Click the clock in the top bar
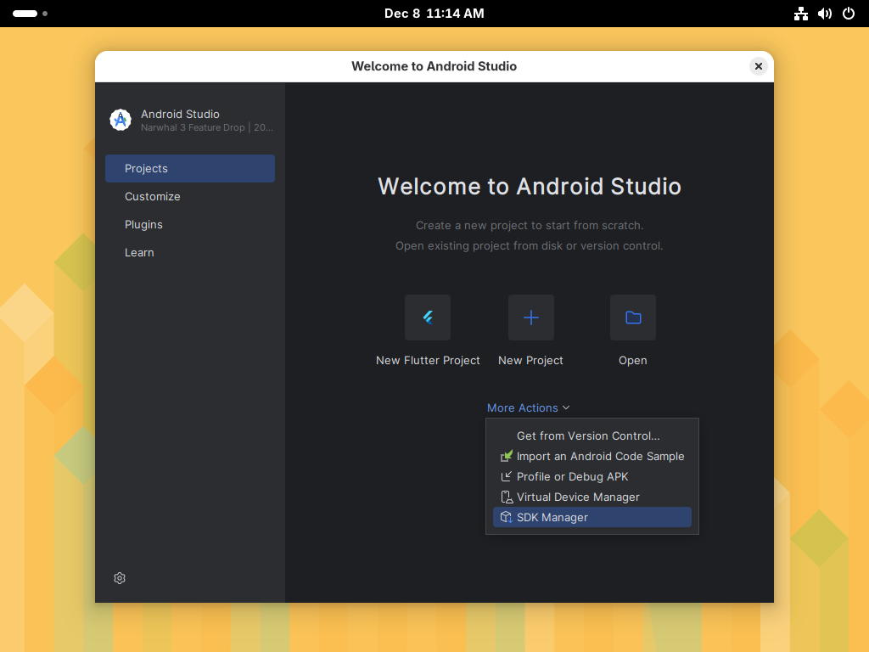Image resolution: width=869 pixels, height=652 pixels. pyautogui.click(x=434, y=13)
